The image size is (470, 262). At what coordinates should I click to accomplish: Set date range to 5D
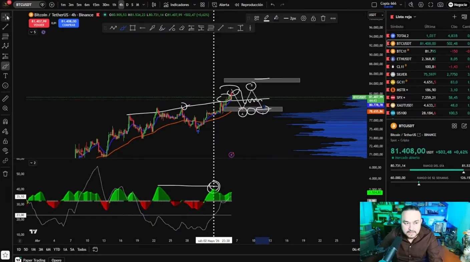point(26,249)
